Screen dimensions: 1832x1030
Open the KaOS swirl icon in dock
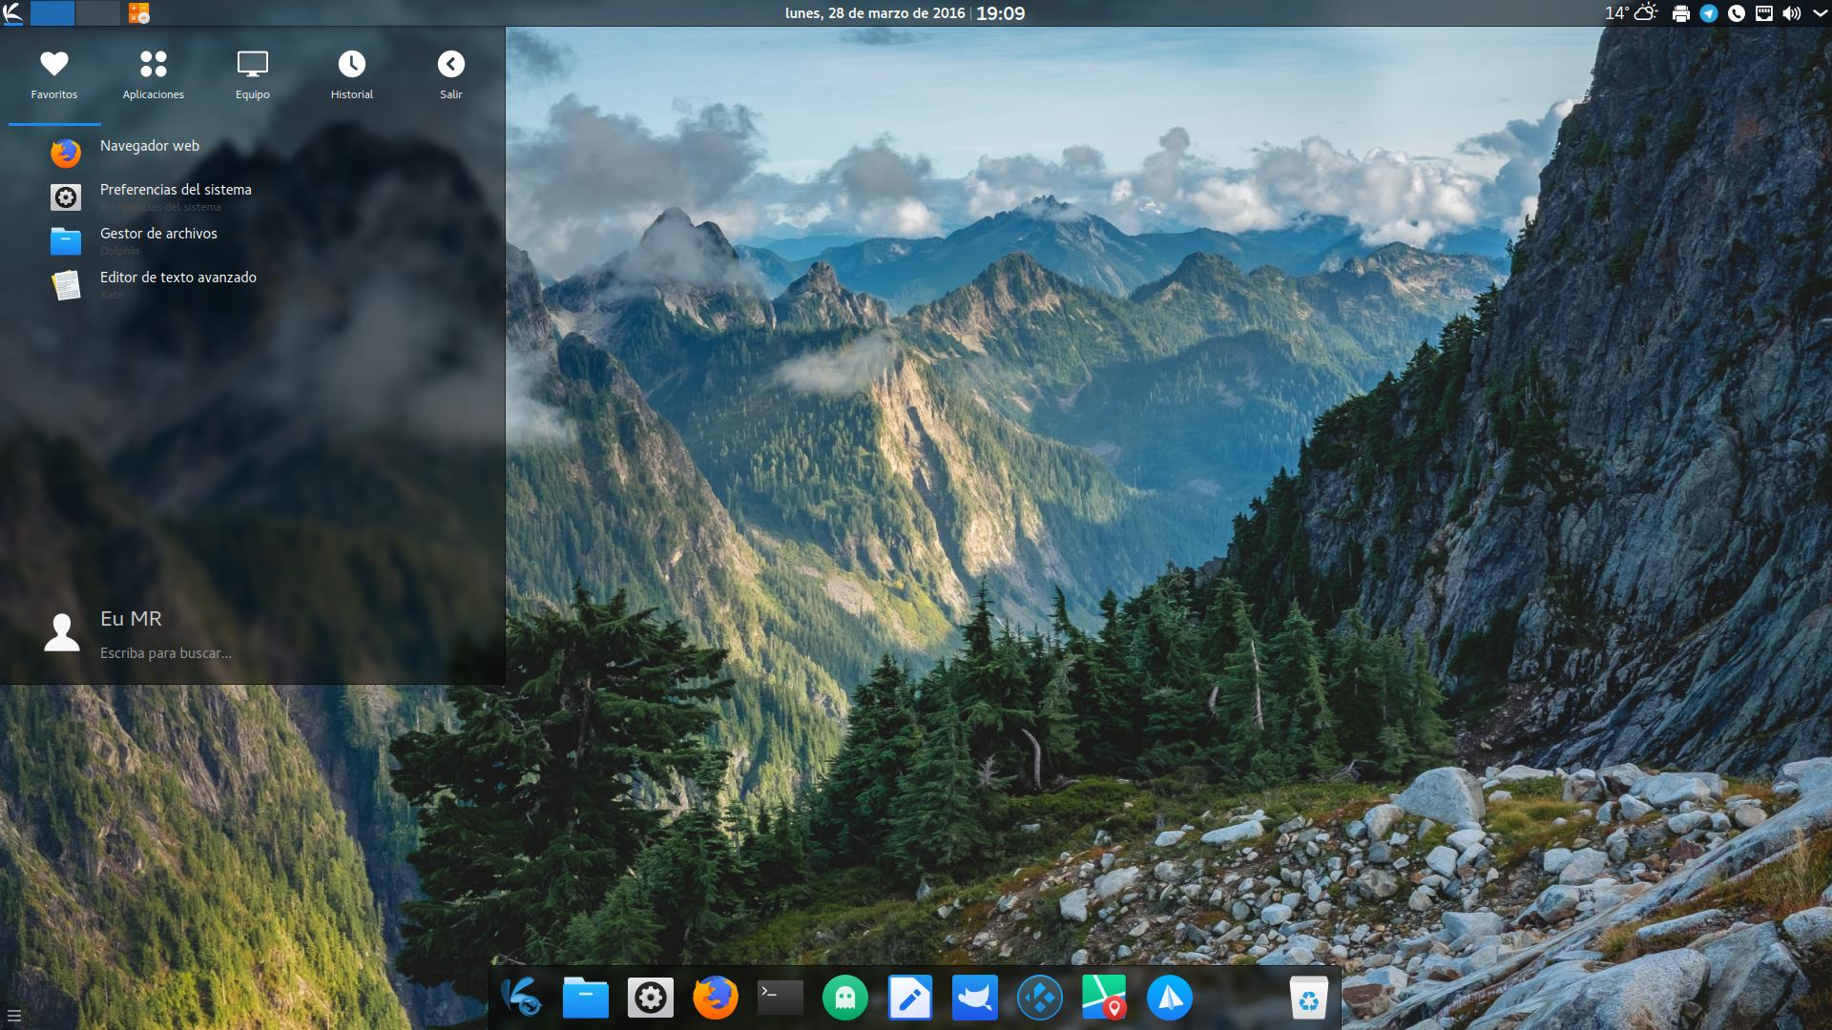tap(521, 998)
